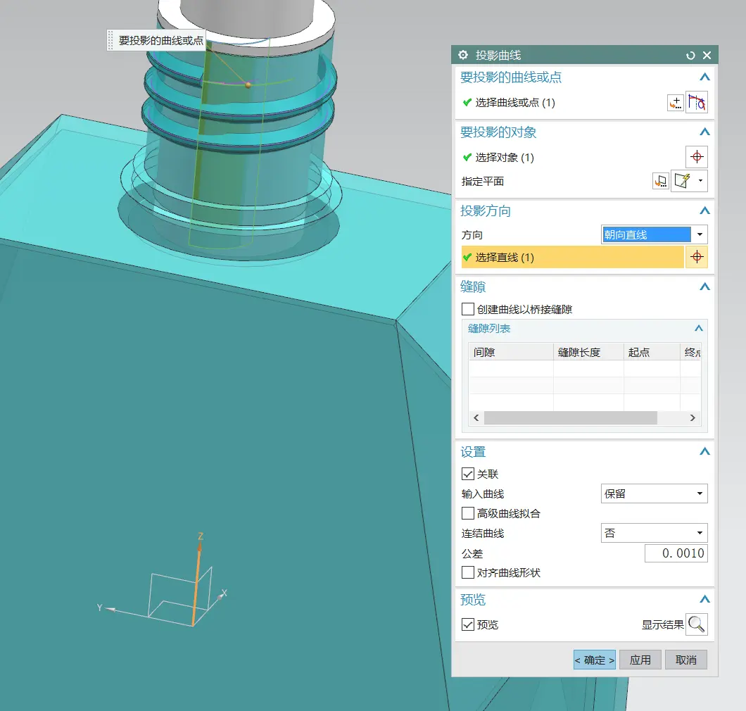This screenshot has width=746, height=711.
Task: Click the 要投影的曲线或点 tooltip in viewport
Action: (x=156, y=40)
